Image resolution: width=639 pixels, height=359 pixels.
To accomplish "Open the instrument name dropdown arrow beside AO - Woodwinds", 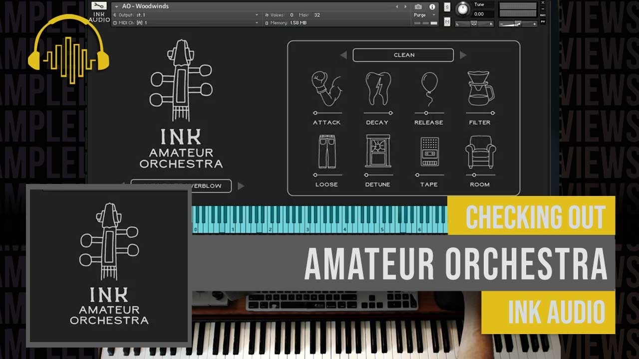I will coord(116,6).
